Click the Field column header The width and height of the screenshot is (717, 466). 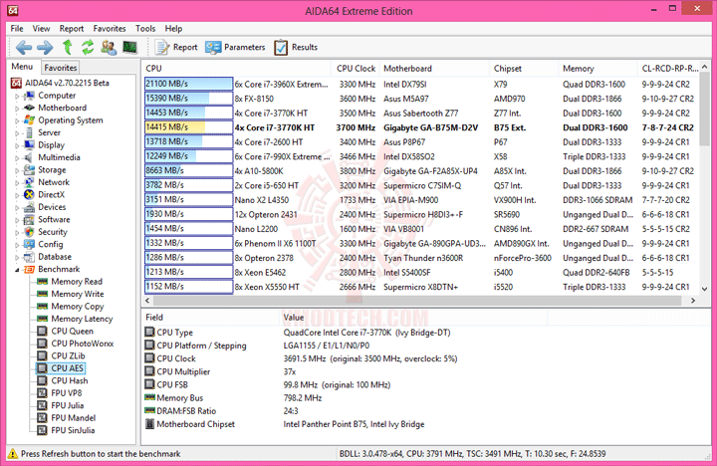pos(211,317)
